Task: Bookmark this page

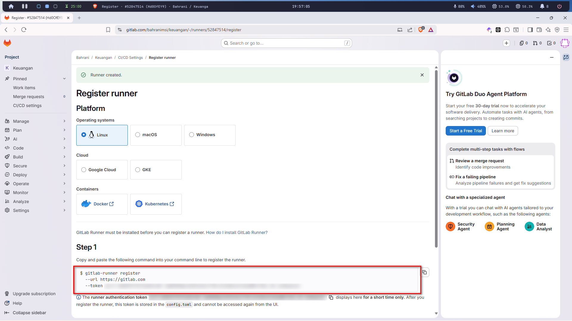Action: (108, 30)
